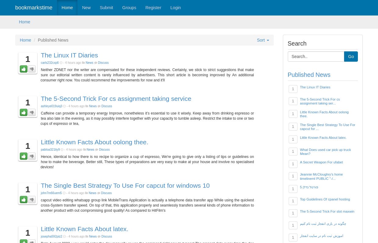Switch to the Submit page
Viewport: 378px width, 243px height.
[x=106, y=8]
